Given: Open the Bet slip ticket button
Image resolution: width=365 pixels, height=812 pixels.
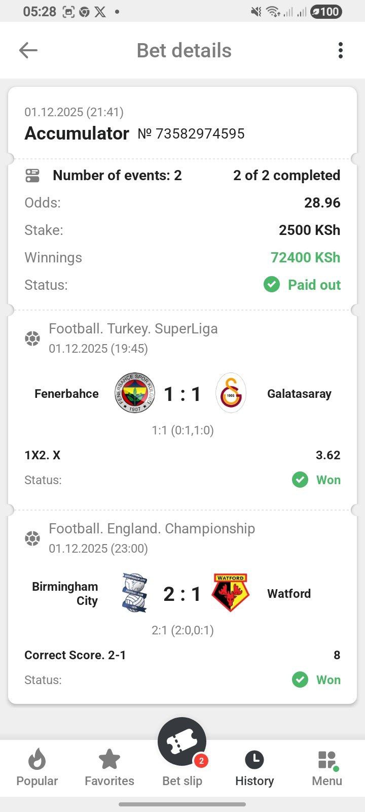Looking at the screenshot, I should pyautogui.click(x=182, y=743).
